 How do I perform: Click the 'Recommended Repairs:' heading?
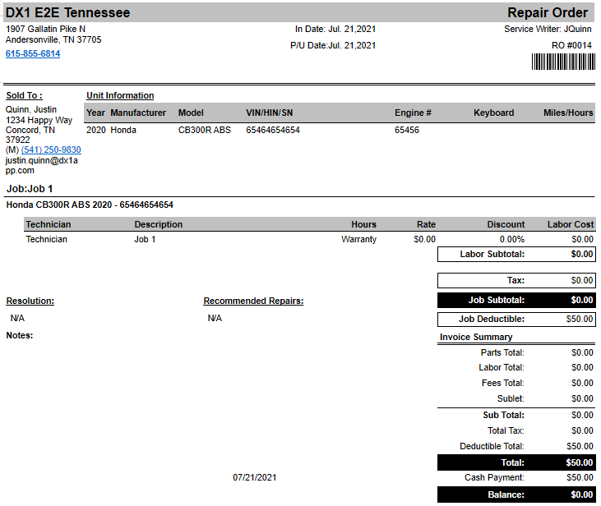(x=253, y=301)
